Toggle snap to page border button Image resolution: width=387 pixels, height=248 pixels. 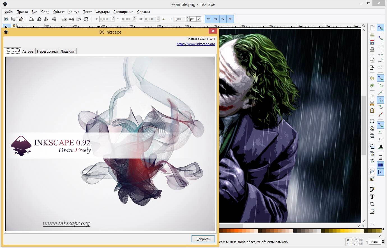click(381, 157)
